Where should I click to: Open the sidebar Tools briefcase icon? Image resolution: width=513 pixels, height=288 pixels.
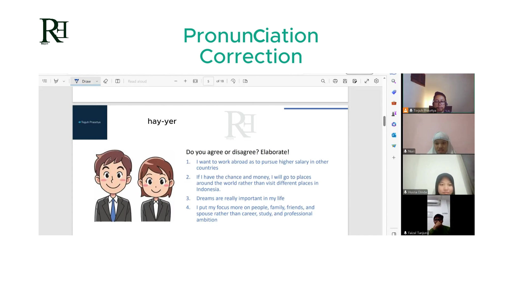394,103
